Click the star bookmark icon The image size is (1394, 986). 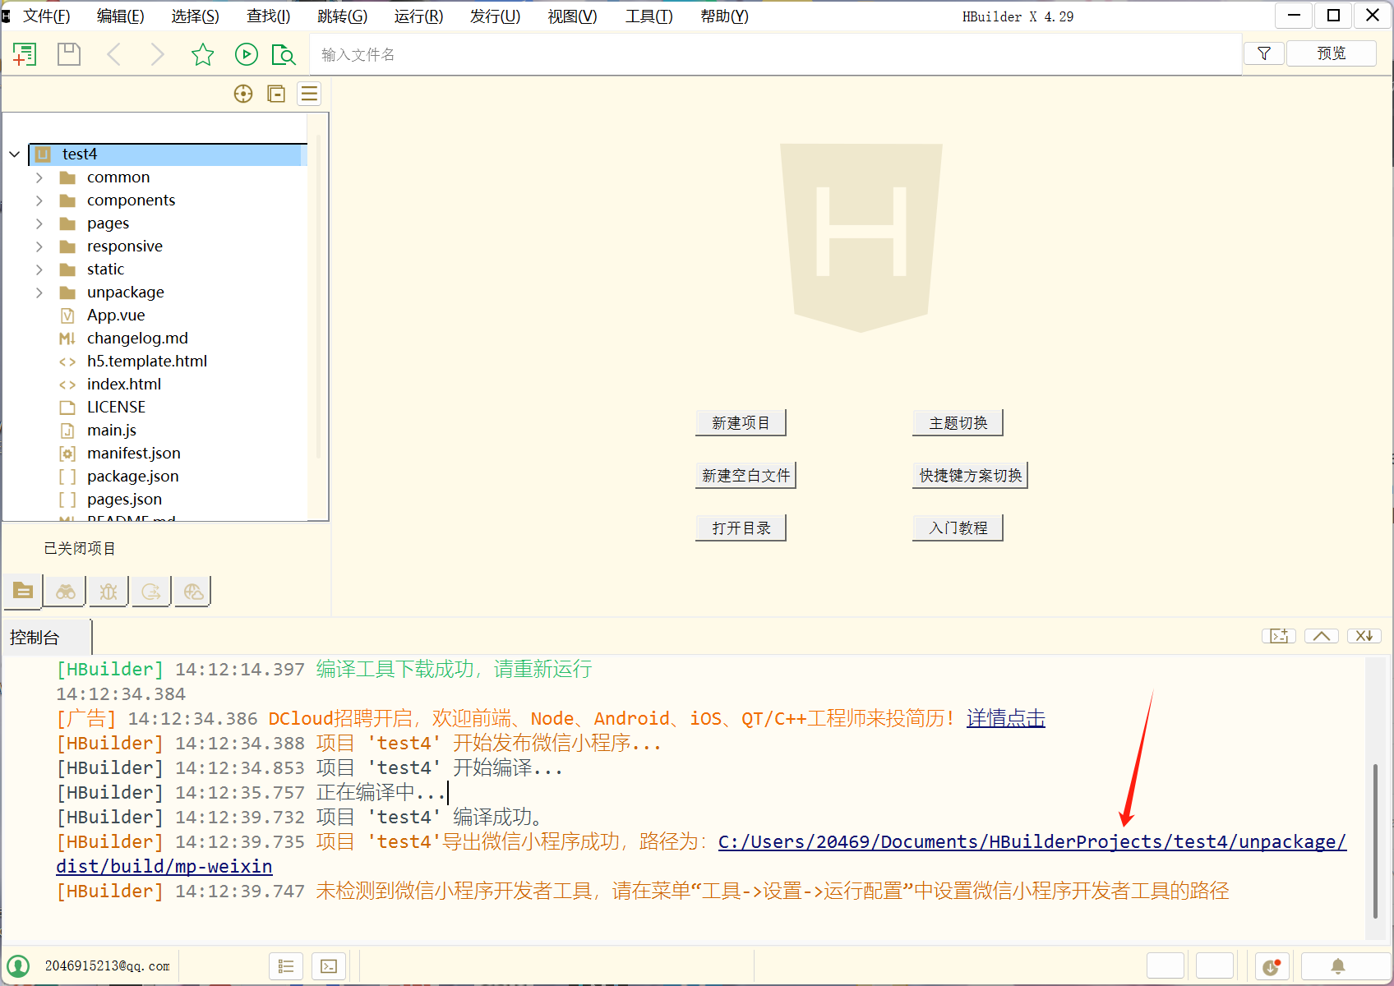coord(202,54)
